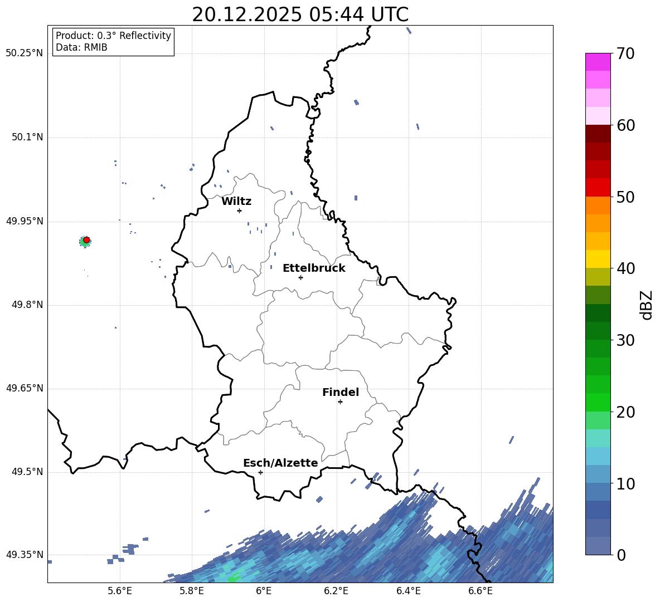The width and height of the screenshot is (660, 602).
Task: Click the 6.6°E longitude label
Action: [x=481, y=591]
